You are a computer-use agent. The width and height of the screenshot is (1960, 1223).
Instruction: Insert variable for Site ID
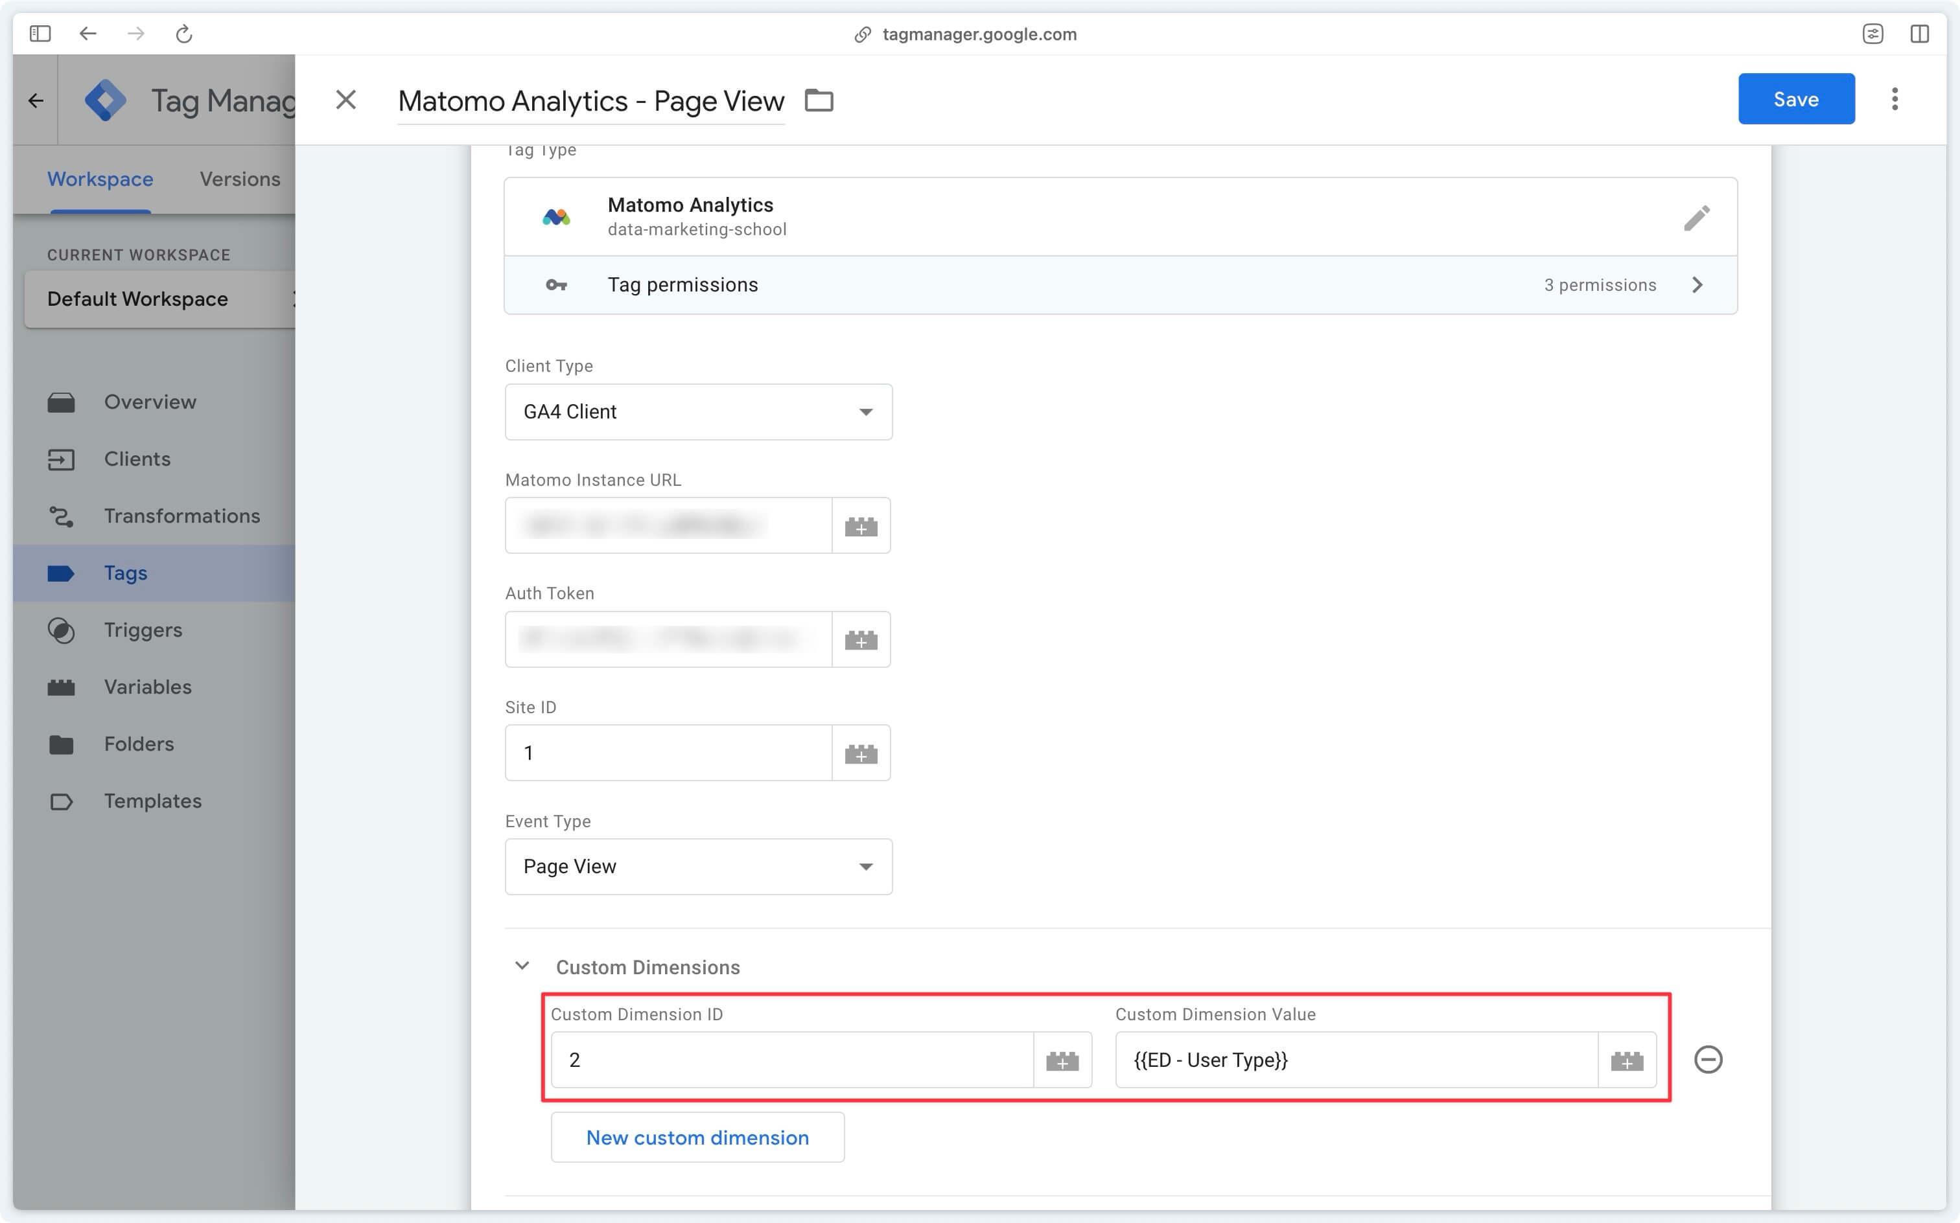click(x=861, y=754)
